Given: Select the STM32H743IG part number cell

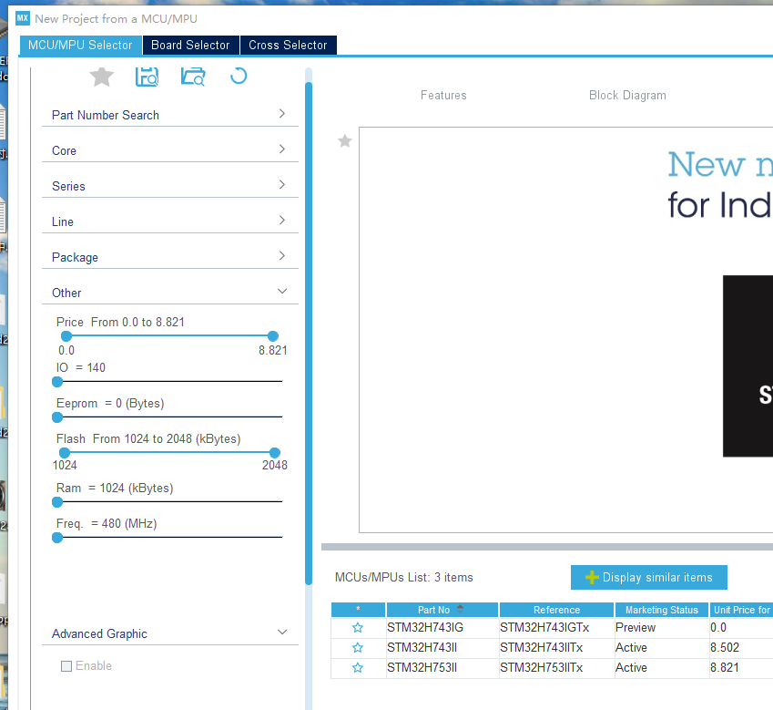Looking at the screenshot, I should [442, 628].
